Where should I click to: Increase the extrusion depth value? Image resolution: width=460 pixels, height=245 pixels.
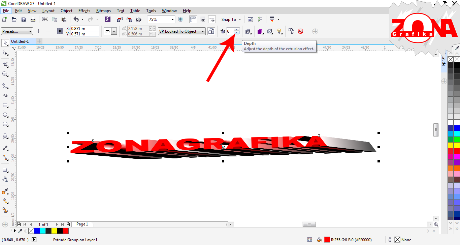237,30
